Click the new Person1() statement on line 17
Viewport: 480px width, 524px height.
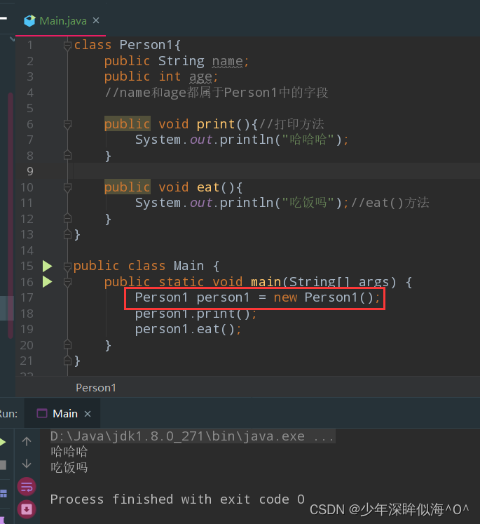257,297
